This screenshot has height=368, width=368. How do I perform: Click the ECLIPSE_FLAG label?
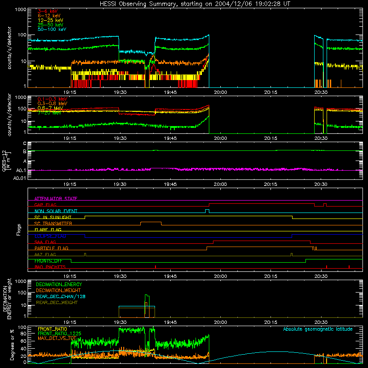point(50,236)
